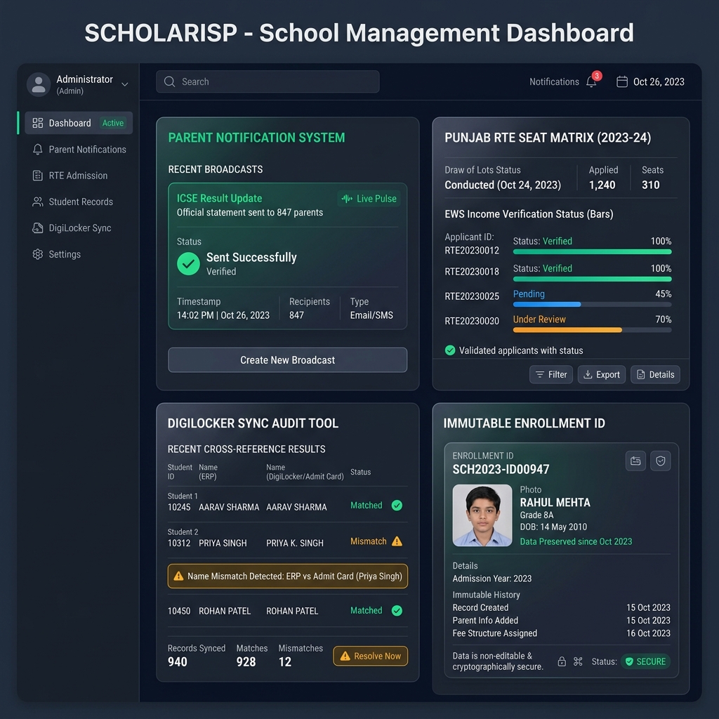The width and height of the screenshot is (719, 719).
Task: Click the ID card icon in Enrollment panel
Action: click(x=635, y=461)
